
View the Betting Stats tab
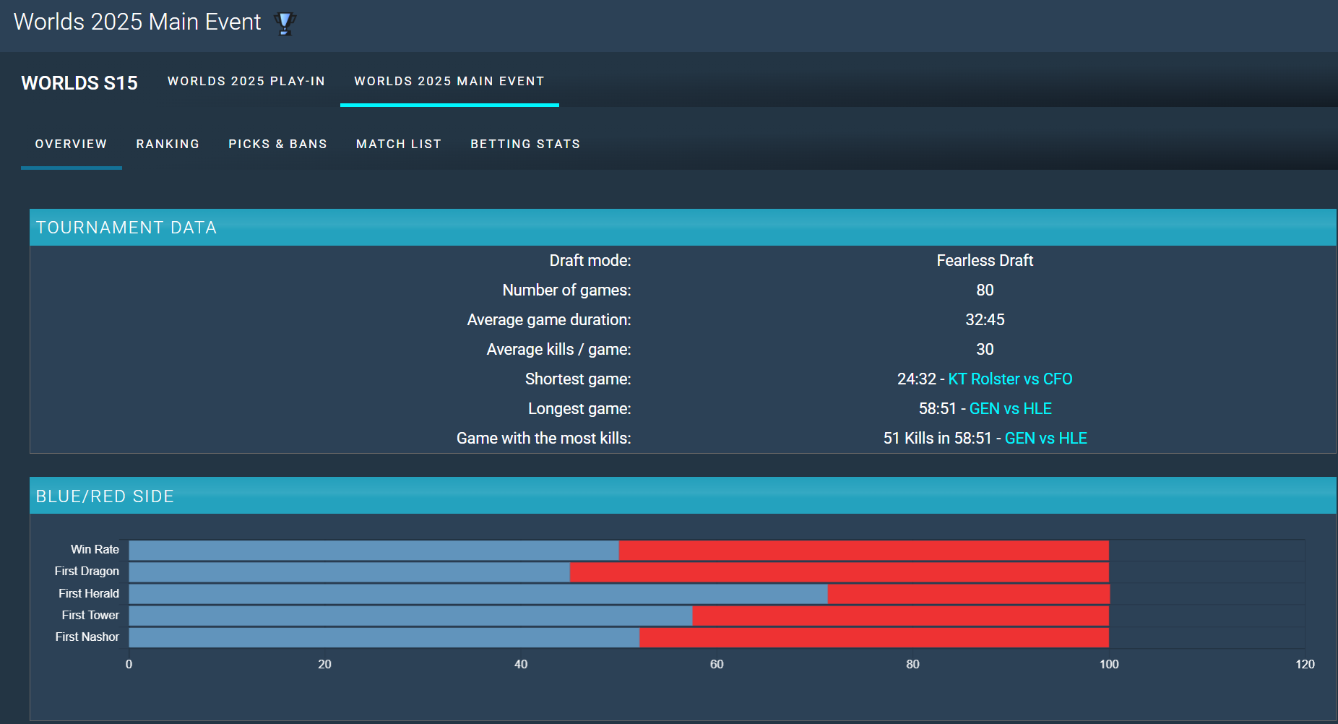pyautogui.click(x=525, y=145)
